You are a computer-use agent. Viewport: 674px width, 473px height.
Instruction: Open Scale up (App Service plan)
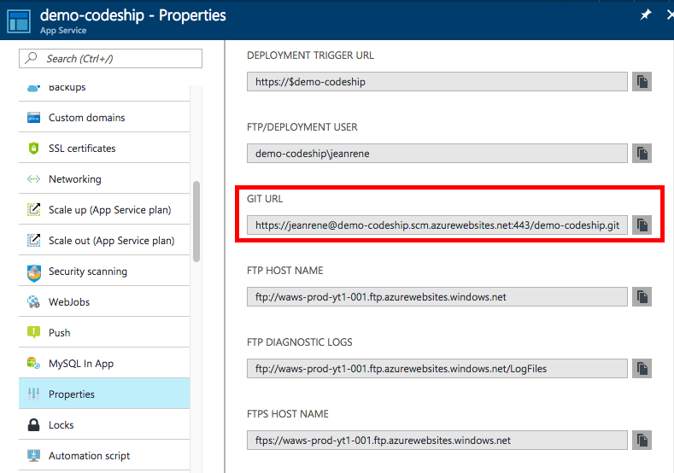pos(104,210)
